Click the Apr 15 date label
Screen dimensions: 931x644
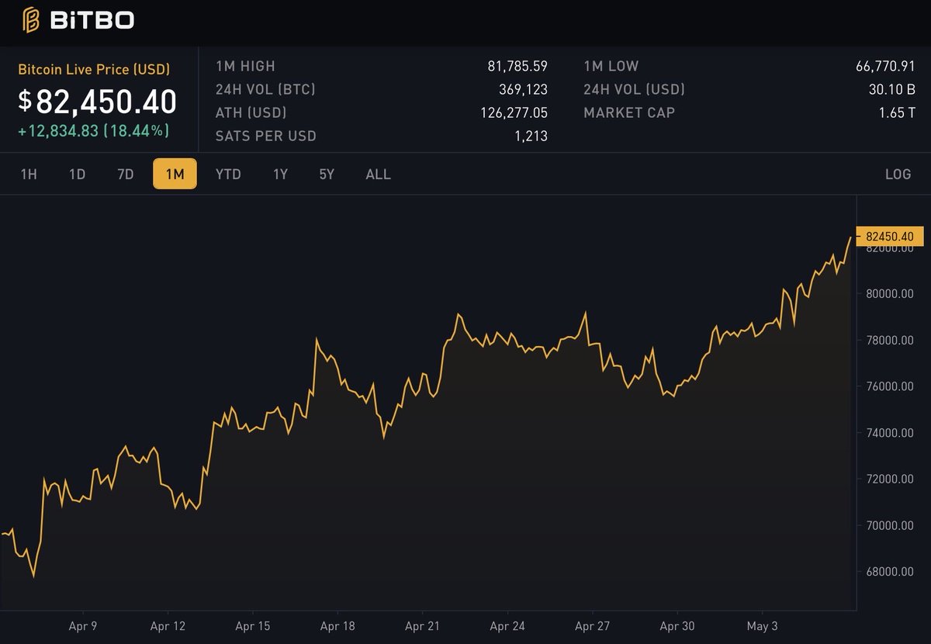253,626
